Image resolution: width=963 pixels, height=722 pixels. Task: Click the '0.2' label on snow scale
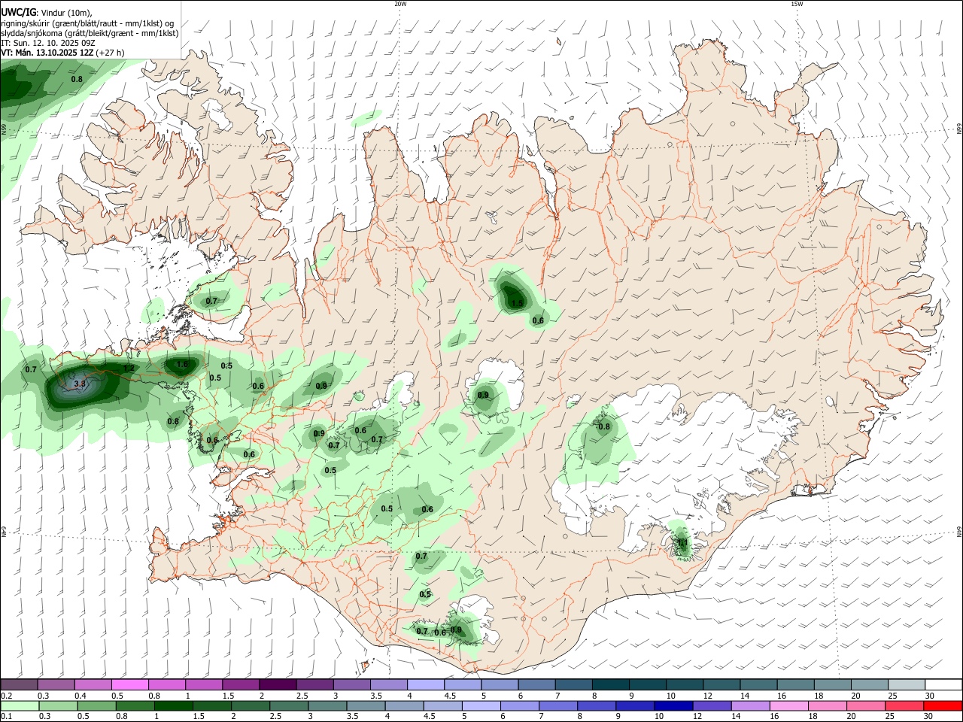click(x=7, y=696)
